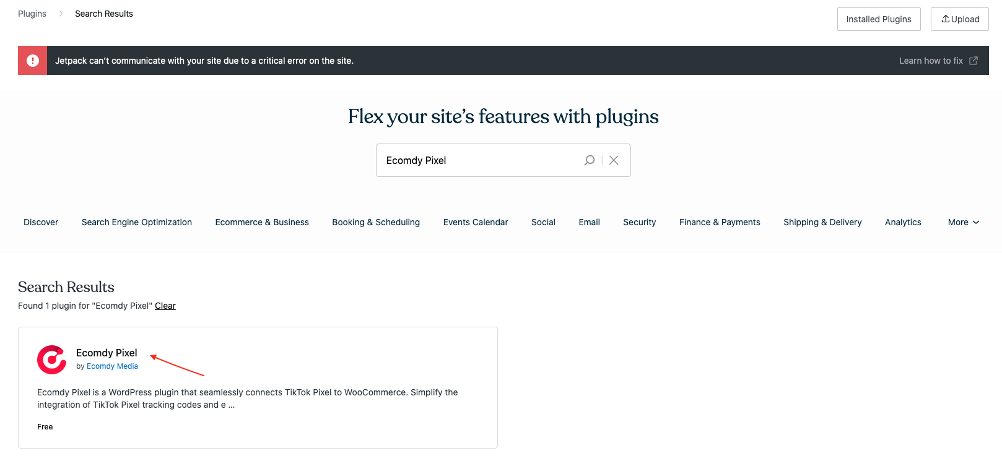Go to Plugins breadcrumb

(x=32, y=14)
